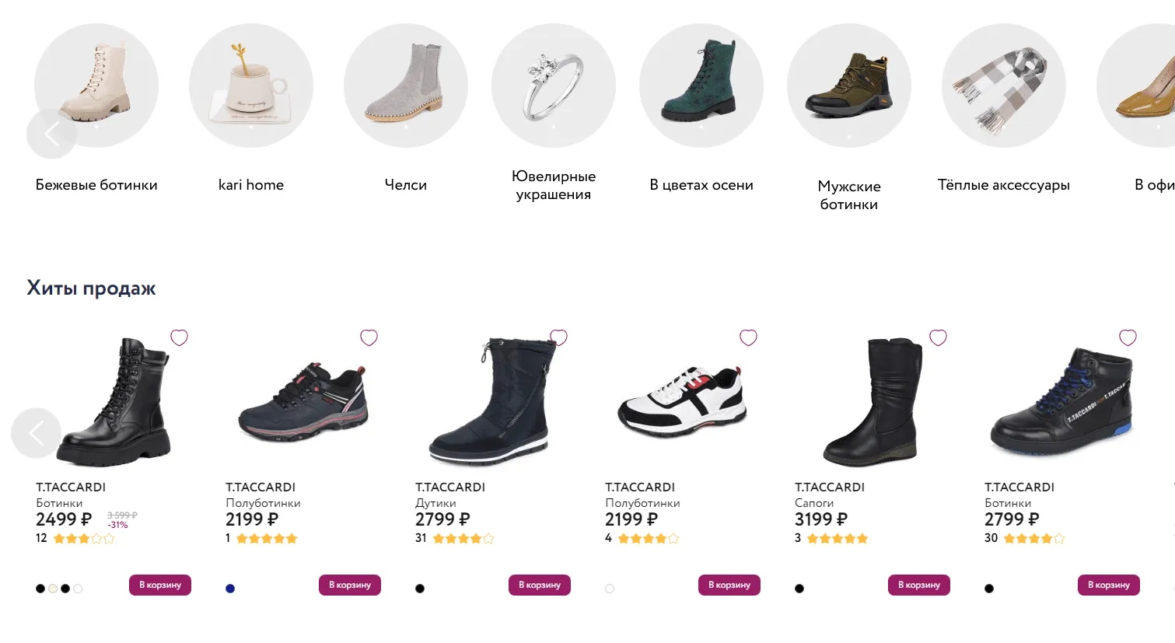
Task: Toggle the favorite heart on navy Полуботинки 2199 ₽
Action: pyautogui.click(x=369, y=337)
